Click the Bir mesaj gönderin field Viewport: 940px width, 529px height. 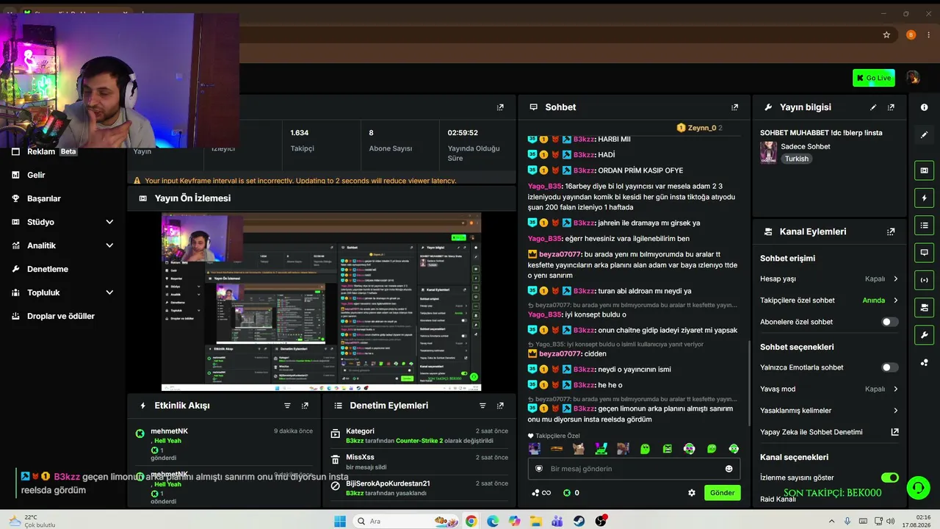coord(633,469)
